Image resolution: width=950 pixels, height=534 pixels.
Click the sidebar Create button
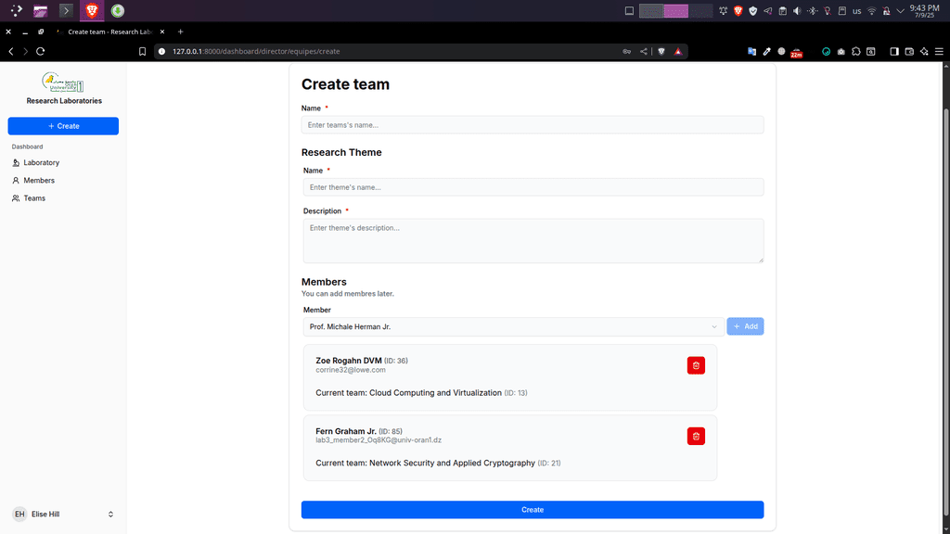[x=63, y=126]
